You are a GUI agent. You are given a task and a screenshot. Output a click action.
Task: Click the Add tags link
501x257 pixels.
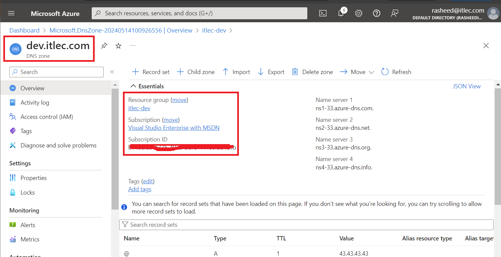click(x=140, y=189)
